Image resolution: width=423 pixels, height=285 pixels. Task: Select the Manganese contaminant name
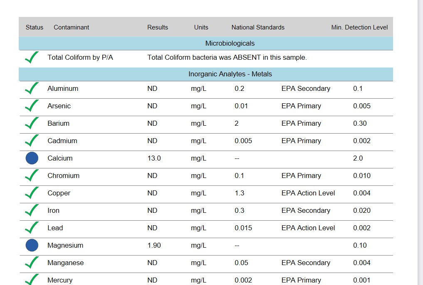(x=66, y=263)
